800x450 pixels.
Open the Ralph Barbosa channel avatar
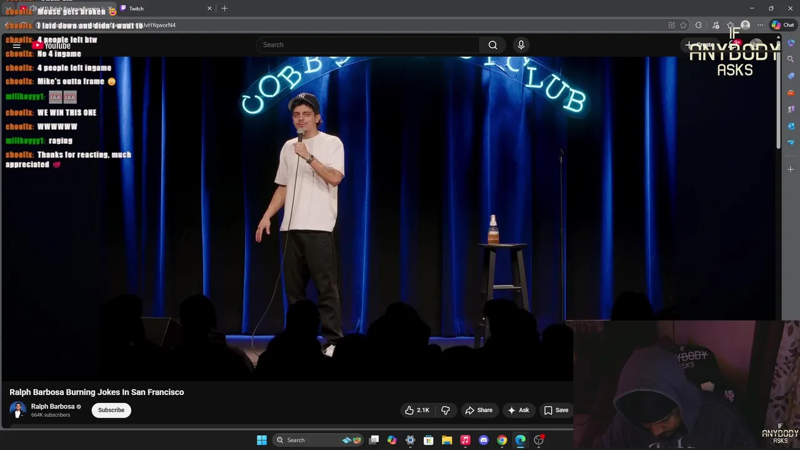pyautogui.click(x=17, y=410)
